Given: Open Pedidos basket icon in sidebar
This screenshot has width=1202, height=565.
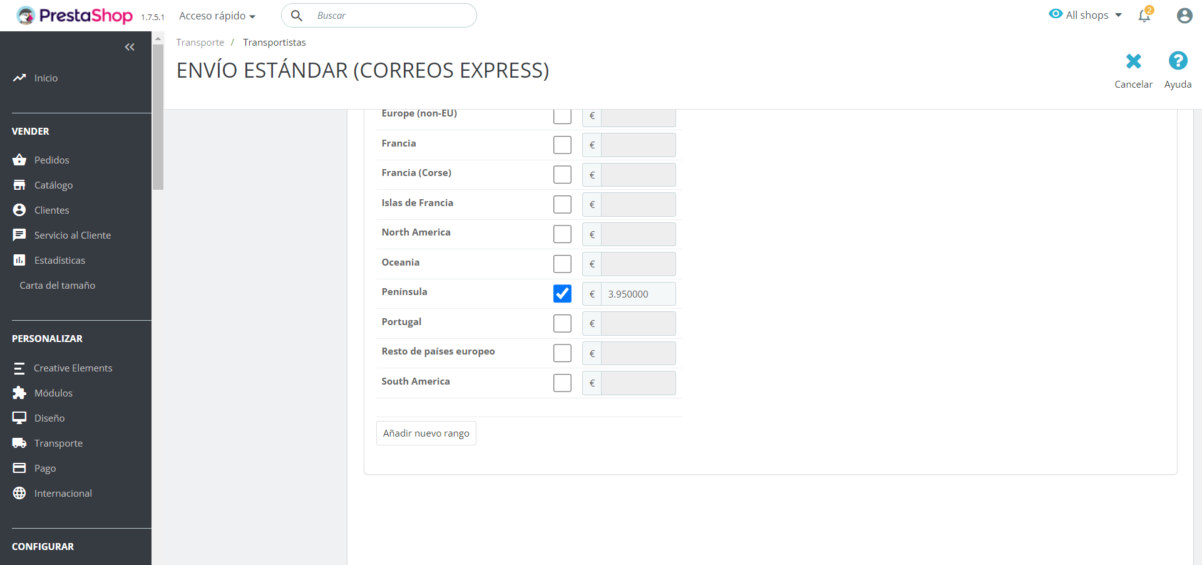Looking at the screenshot, I should pos(19,160).
